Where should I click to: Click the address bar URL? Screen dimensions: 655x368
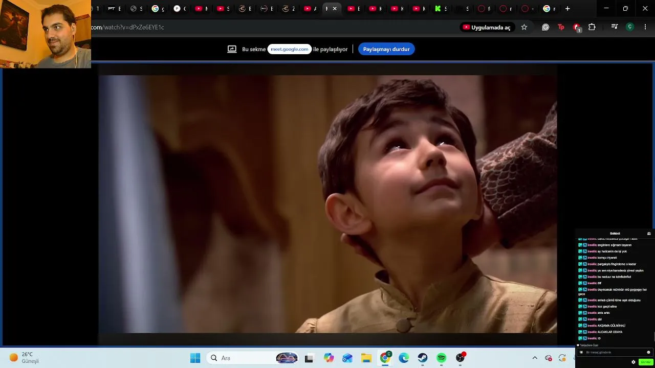tap(128, 27)
